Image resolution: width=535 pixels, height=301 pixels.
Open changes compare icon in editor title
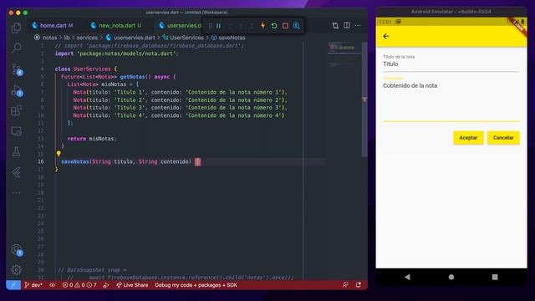click(335, 25)
